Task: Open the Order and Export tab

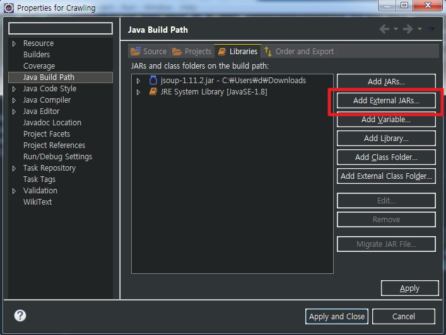Action: 299,52
